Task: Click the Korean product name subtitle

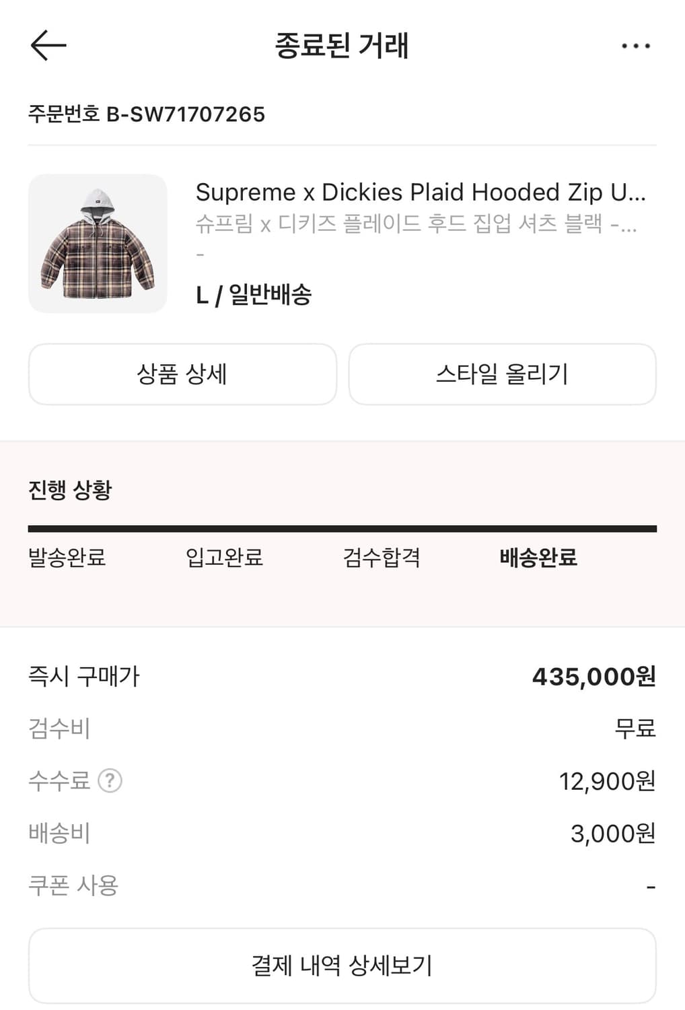Action: pos(416,224)
